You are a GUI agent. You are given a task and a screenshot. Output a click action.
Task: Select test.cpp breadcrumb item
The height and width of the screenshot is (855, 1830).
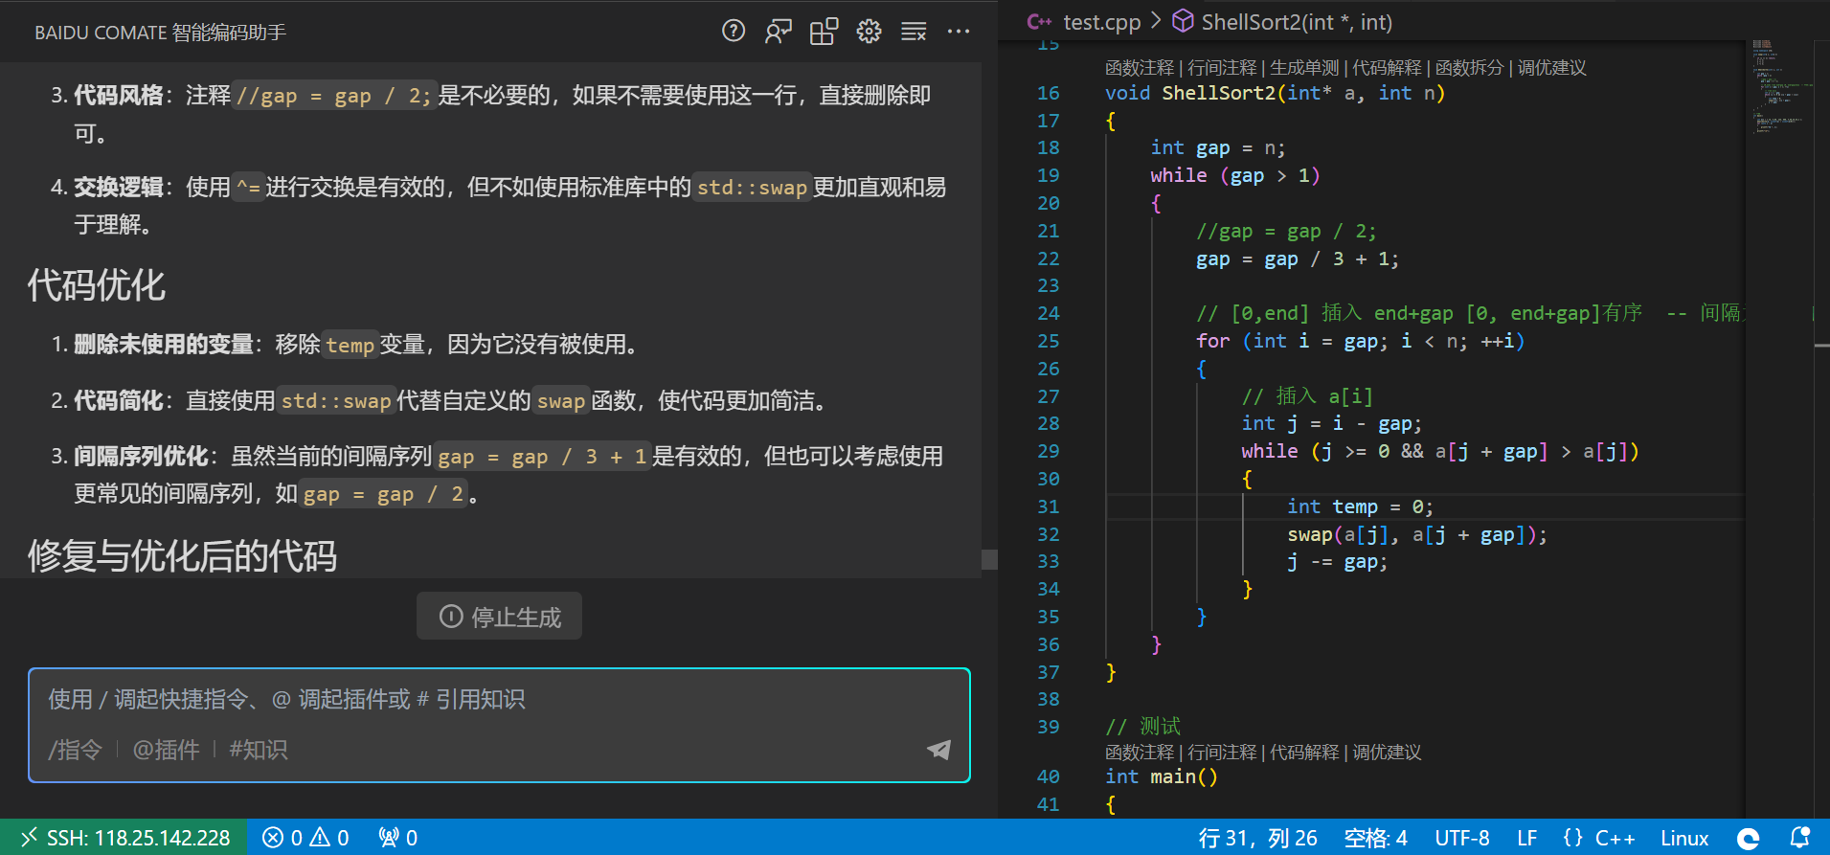1101,22
